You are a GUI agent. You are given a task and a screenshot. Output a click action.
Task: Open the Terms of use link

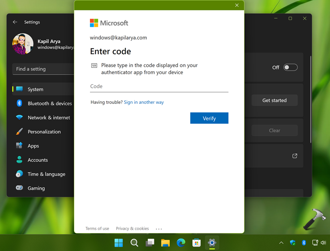pos(97,229)
